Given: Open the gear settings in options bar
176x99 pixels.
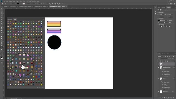Looking at the screenshot, I should coord(58,4).
